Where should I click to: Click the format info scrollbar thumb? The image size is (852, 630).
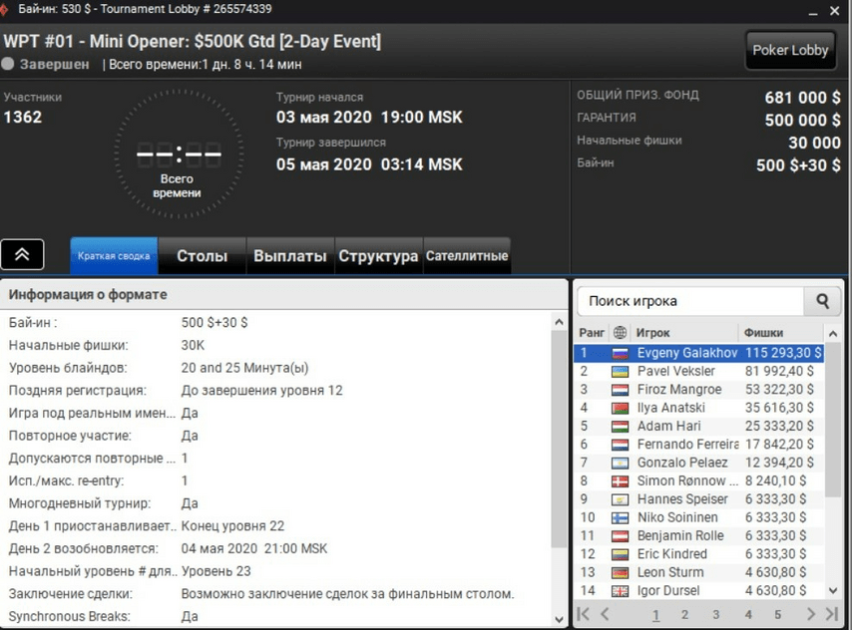[x=559, y=439]
